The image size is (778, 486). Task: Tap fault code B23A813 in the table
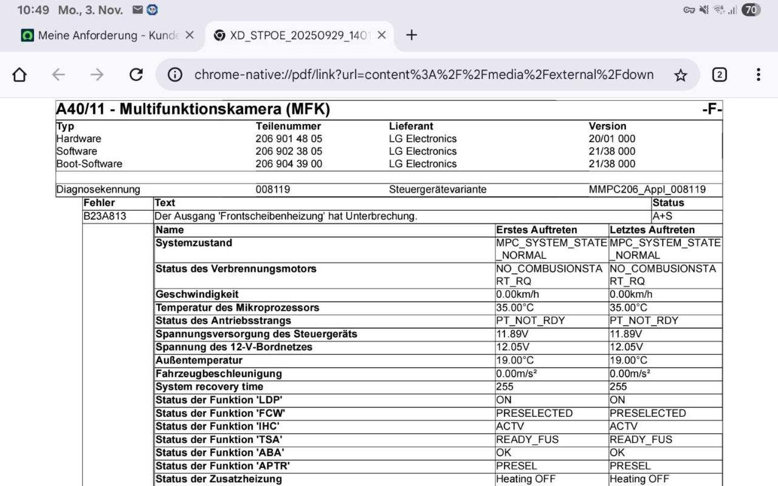coord(105,216)
